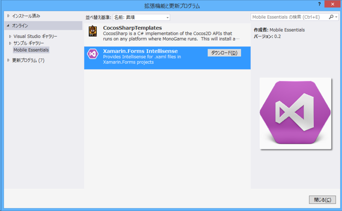Click the search magnifier icon
This screenshot has height=211, width=342.
(x=331, y=17)
